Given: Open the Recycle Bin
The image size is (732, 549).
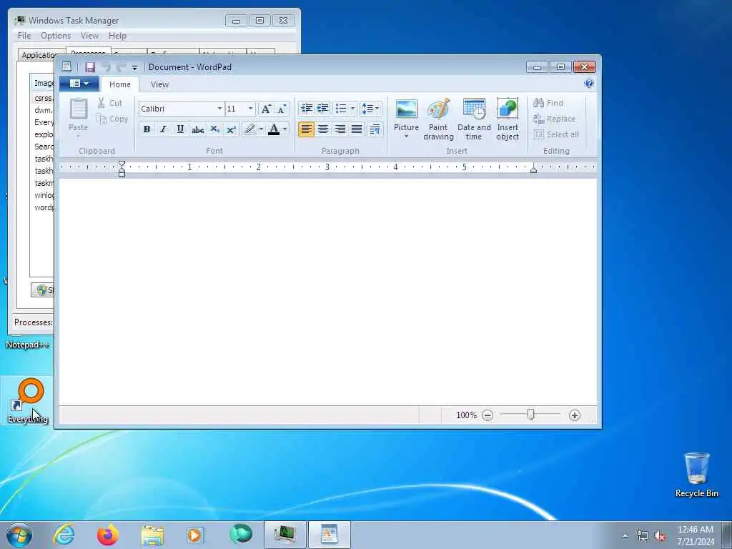Looking at the screenshot, I should tap(696, 475).
